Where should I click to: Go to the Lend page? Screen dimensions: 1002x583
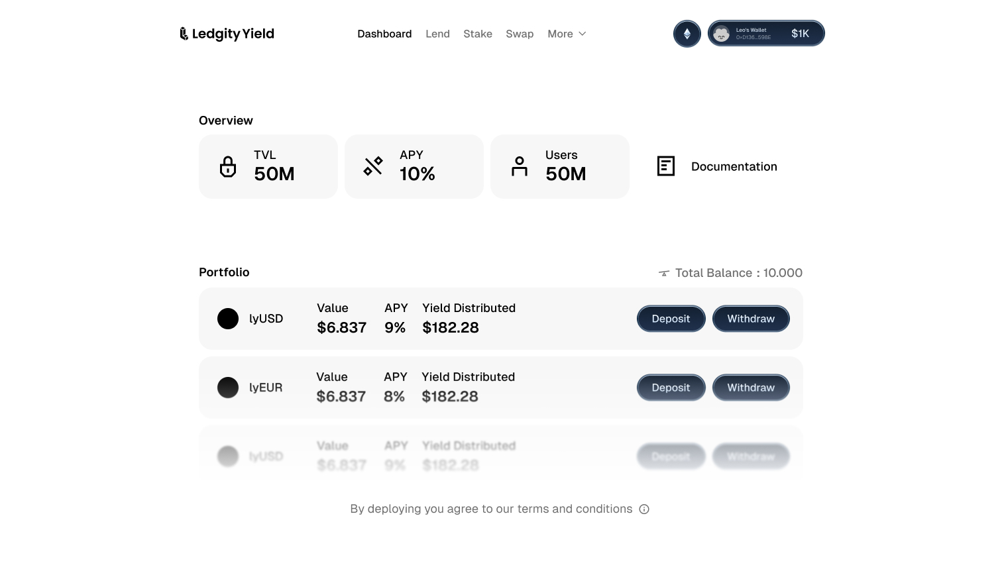tap(437, 34)
